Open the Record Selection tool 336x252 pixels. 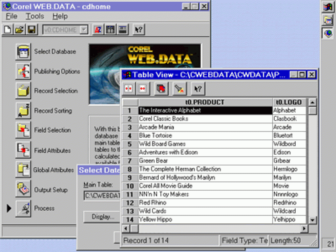(x=23, y=91)
